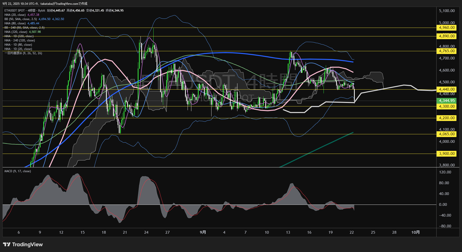The image size is (462, 252).
Task: Select the HMA · 240 (320, close) legend
Action: point(20,40)
